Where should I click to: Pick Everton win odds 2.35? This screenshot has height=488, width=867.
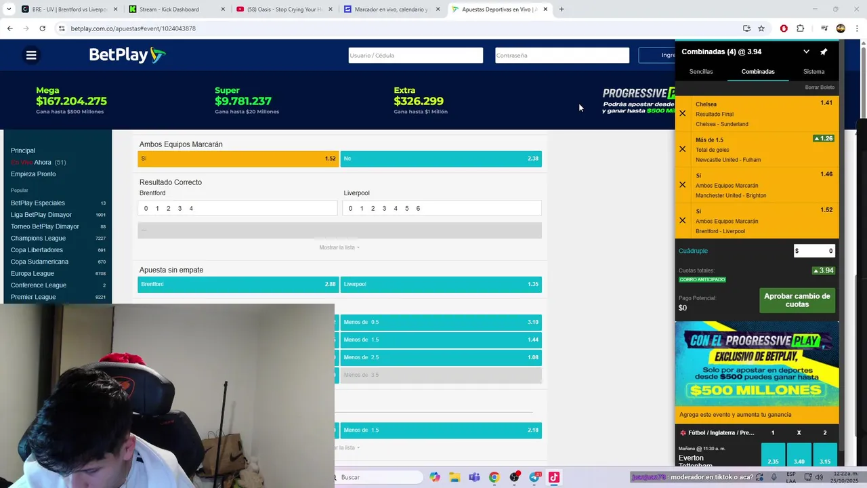pos(773,455)
